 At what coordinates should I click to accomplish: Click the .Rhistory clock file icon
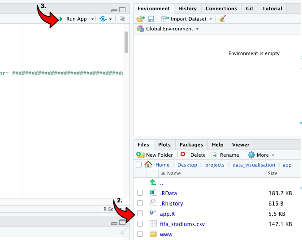(153, 203)
